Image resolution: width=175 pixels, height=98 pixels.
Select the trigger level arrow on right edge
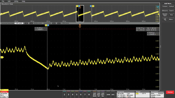(159, 14)
